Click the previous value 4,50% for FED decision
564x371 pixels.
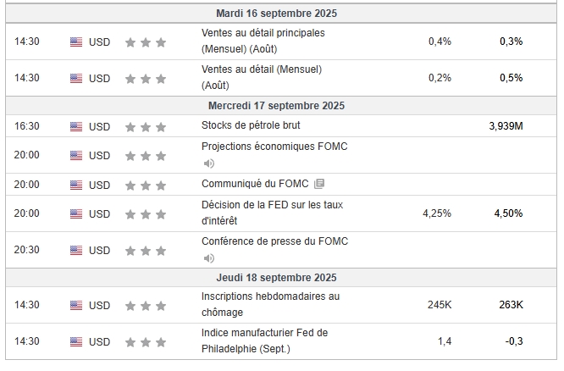(508, 213)
